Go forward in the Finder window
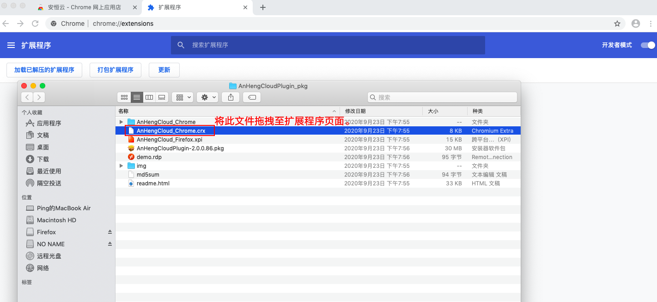The image size is (657, 302). coord(39,97)
